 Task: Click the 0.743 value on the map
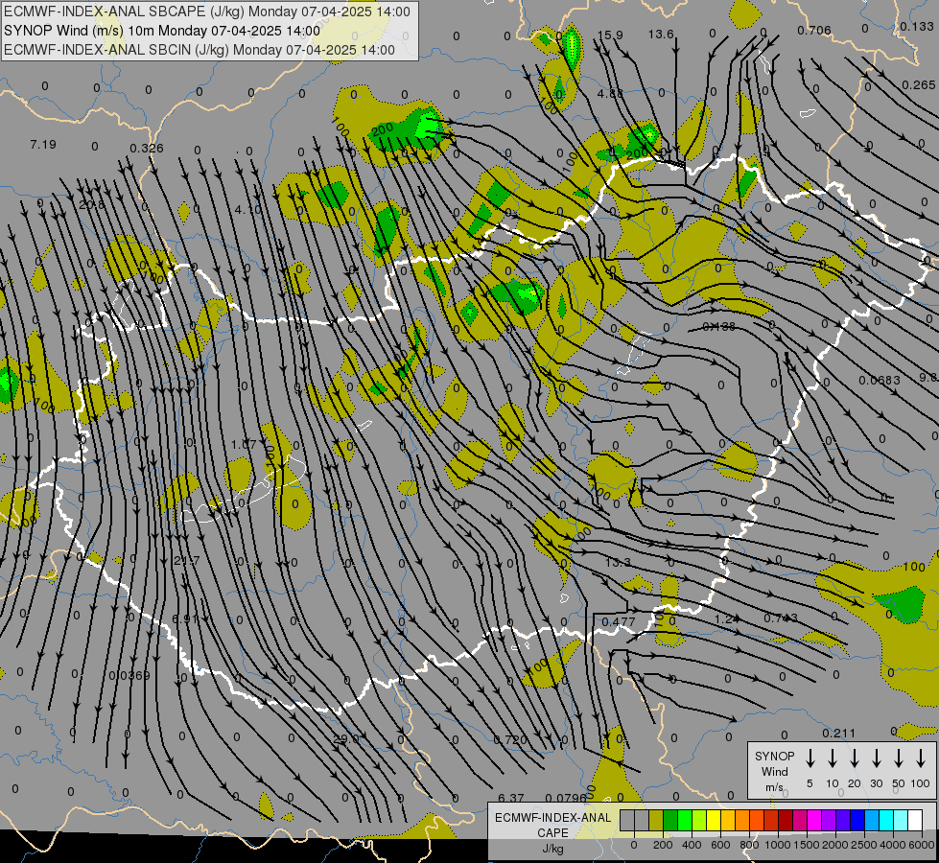[781, 618]
